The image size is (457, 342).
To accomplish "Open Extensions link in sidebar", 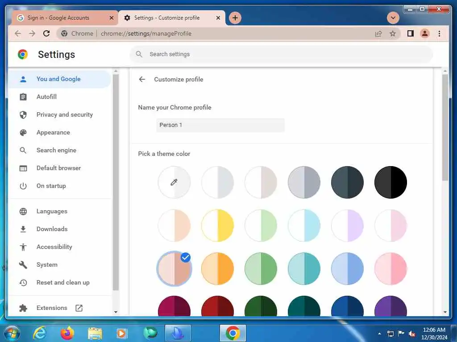I will tap(59, 308).
